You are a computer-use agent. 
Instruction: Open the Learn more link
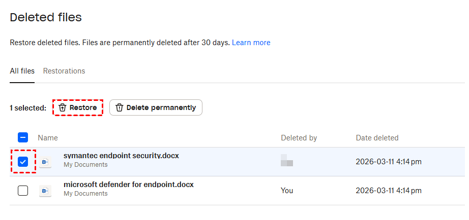click(x=251, y=43)
